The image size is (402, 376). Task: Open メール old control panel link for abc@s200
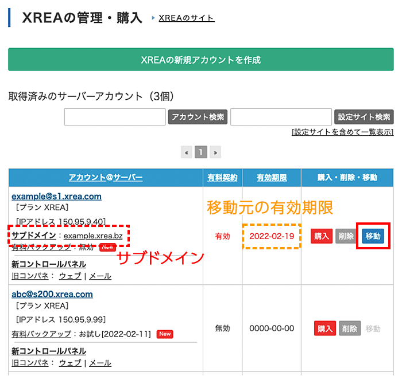point(100,363)
